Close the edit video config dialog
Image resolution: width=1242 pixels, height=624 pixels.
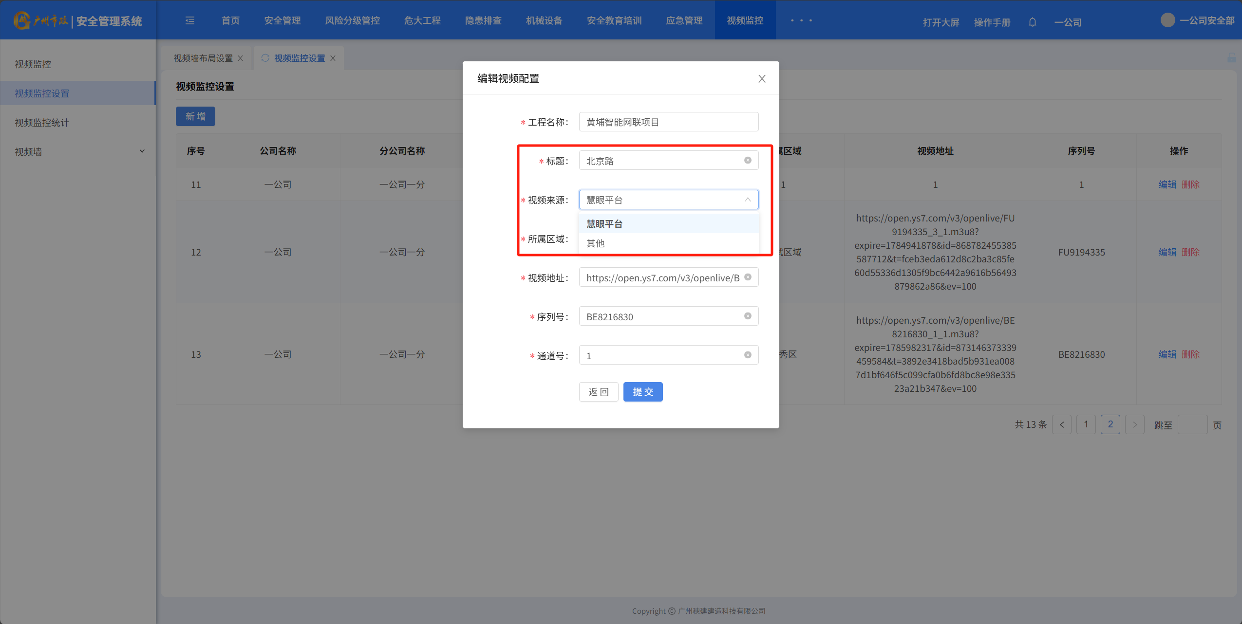click(762, 79)
